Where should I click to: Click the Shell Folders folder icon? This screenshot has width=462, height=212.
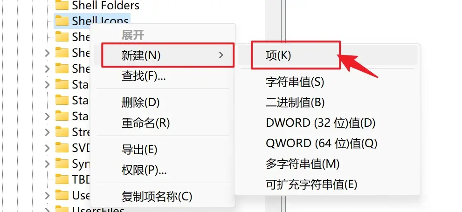[x=62, y=5]
